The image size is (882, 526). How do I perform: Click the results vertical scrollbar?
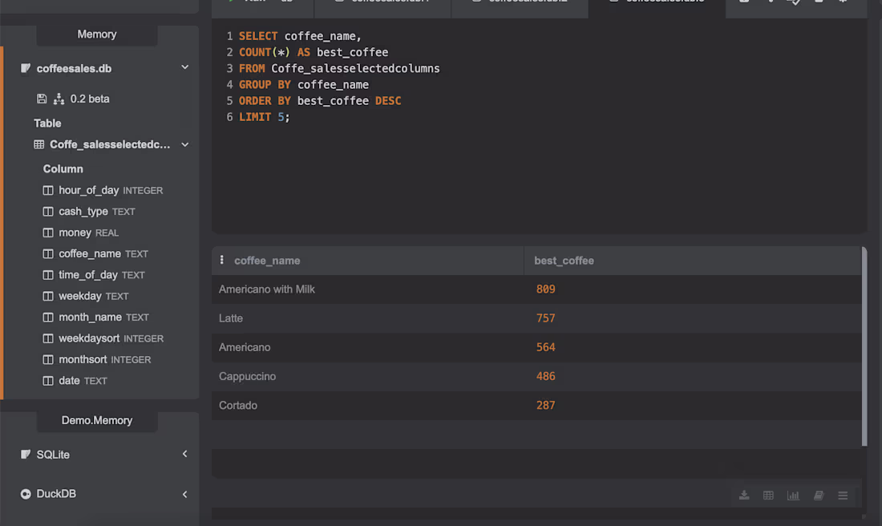pyautogui.click(x=864, y=346)
